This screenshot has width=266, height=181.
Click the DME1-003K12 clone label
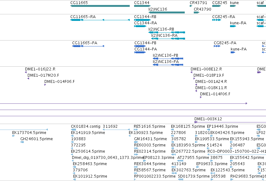208,119
